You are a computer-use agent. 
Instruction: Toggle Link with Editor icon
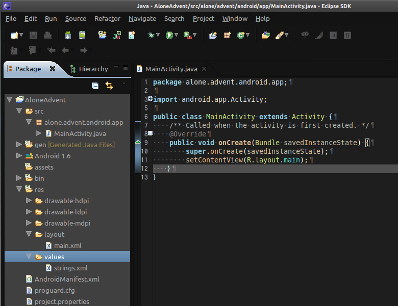click(109, 86)
